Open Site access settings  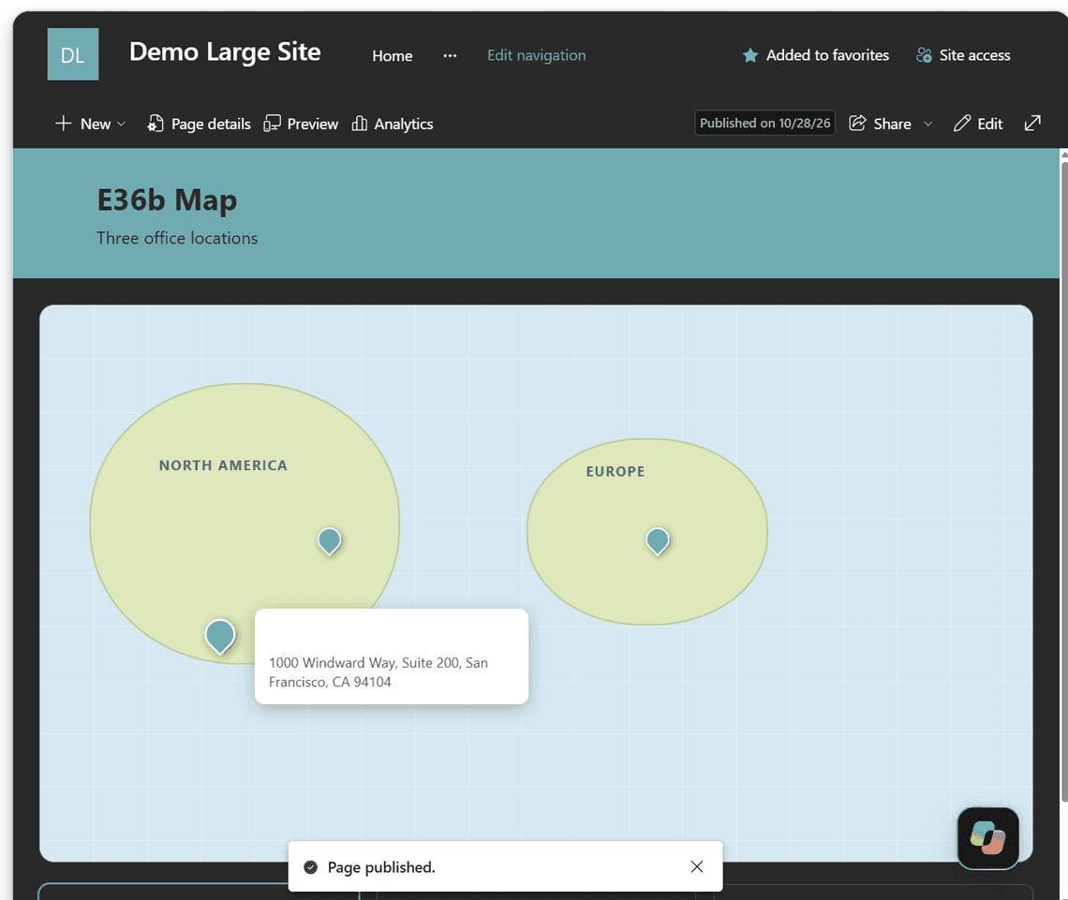[x=962, y=55]
